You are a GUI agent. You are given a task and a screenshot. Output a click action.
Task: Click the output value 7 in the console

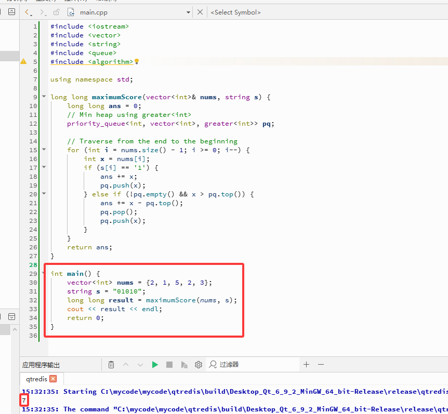[24, 400]
